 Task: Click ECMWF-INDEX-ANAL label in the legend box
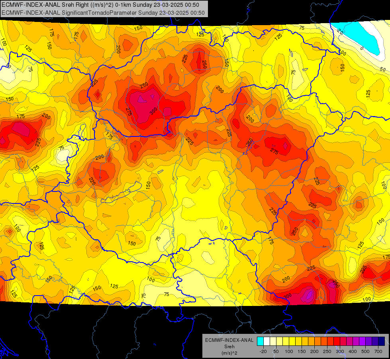click(x=229, y=340)
